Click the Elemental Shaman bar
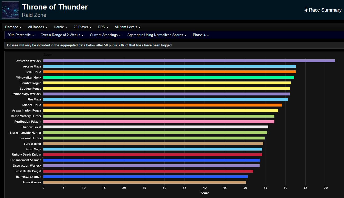The width and height of the screenshot is (344, 198). coord(145,177)
